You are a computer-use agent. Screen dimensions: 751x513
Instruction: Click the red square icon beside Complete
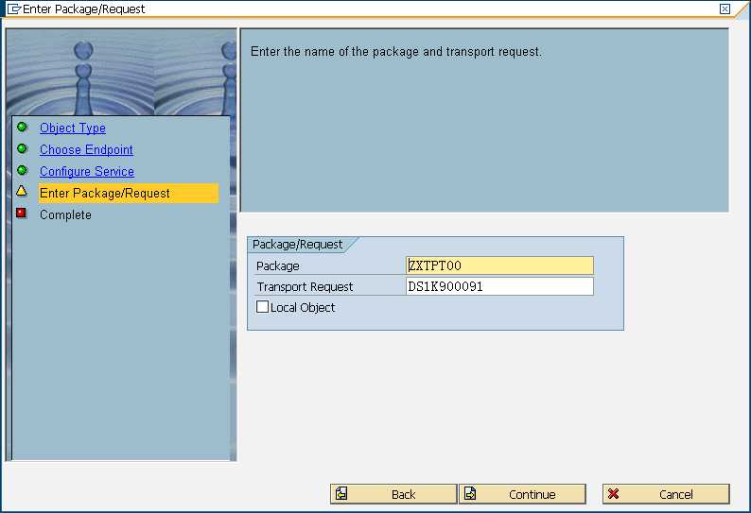[x=21, y=213]
